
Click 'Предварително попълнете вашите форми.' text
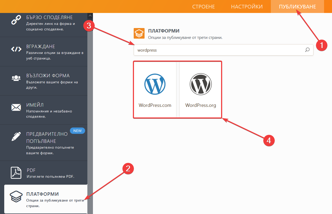pos(50,150)
